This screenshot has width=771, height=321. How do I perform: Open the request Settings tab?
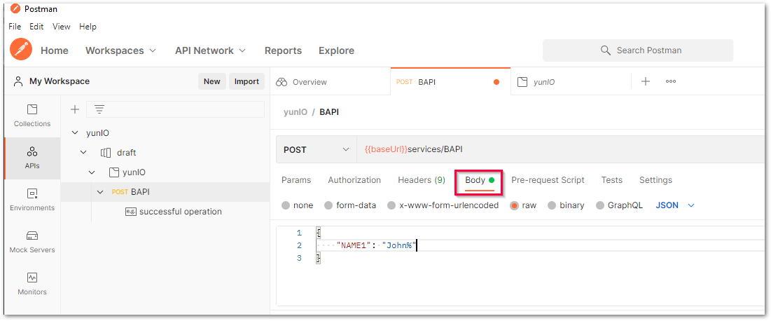(655, 180)
